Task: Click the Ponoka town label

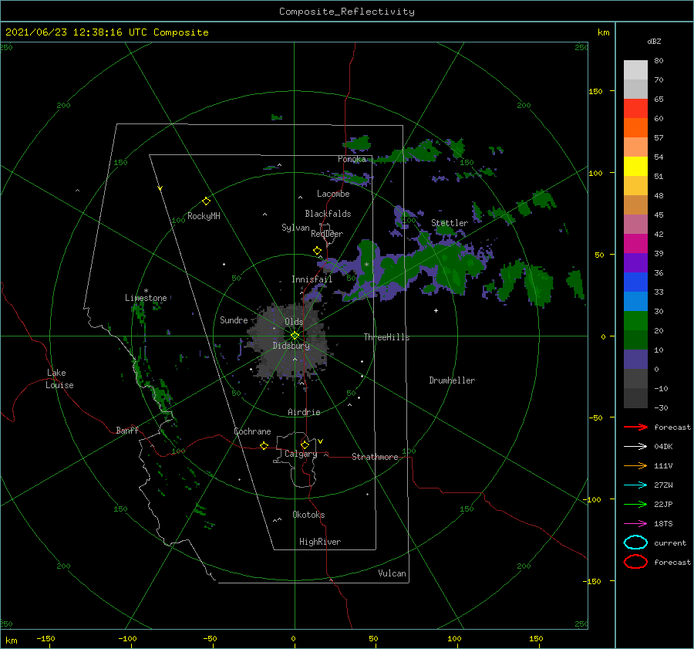Action: (352, 159)
